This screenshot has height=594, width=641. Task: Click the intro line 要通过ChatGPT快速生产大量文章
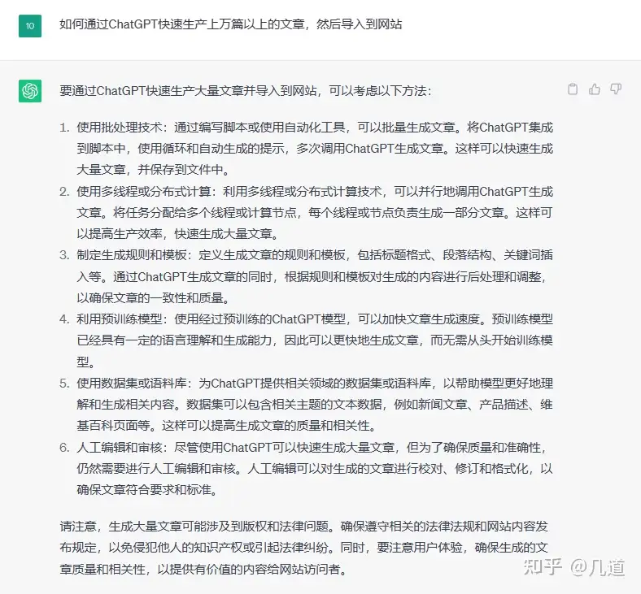coord(246,91)
